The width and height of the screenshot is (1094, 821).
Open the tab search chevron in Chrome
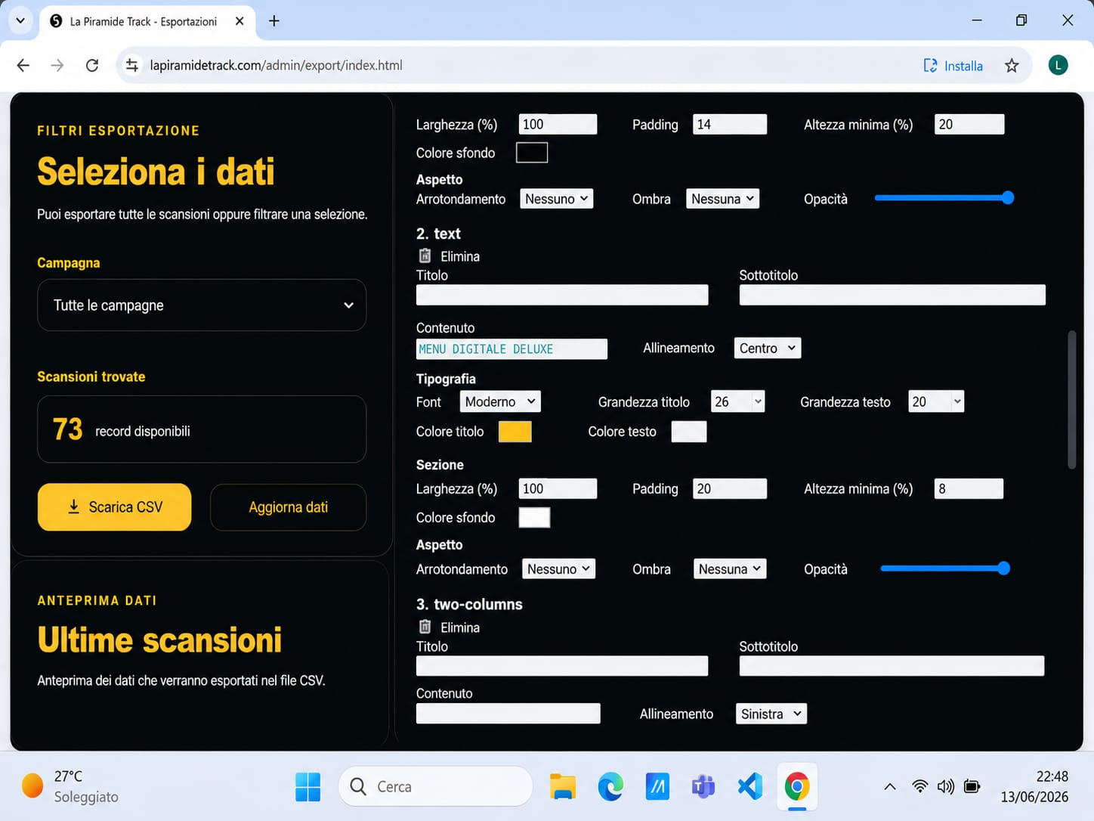tap(20, 21)
